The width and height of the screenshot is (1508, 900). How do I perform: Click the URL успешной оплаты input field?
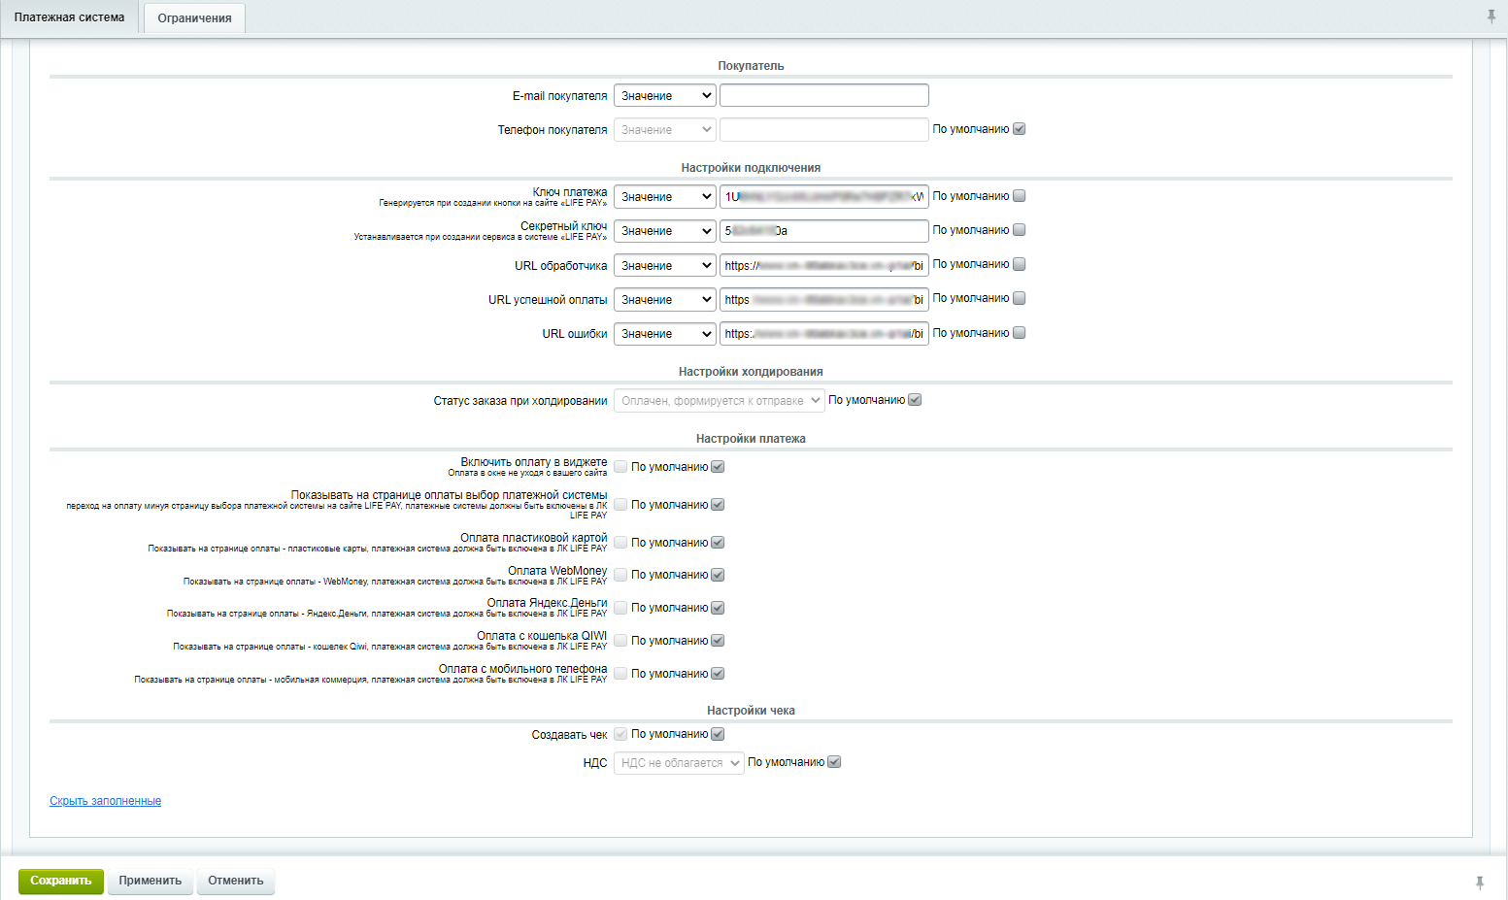[823, 300]
